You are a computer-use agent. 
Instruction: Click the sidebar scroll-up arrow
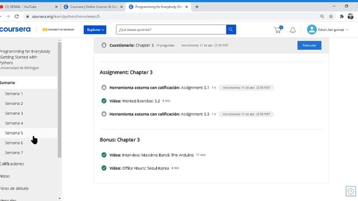[60, 41]
